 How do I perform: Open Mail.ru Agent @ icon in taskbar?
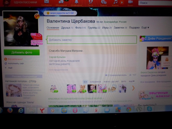pyautogui.click(x=64, y=110)
